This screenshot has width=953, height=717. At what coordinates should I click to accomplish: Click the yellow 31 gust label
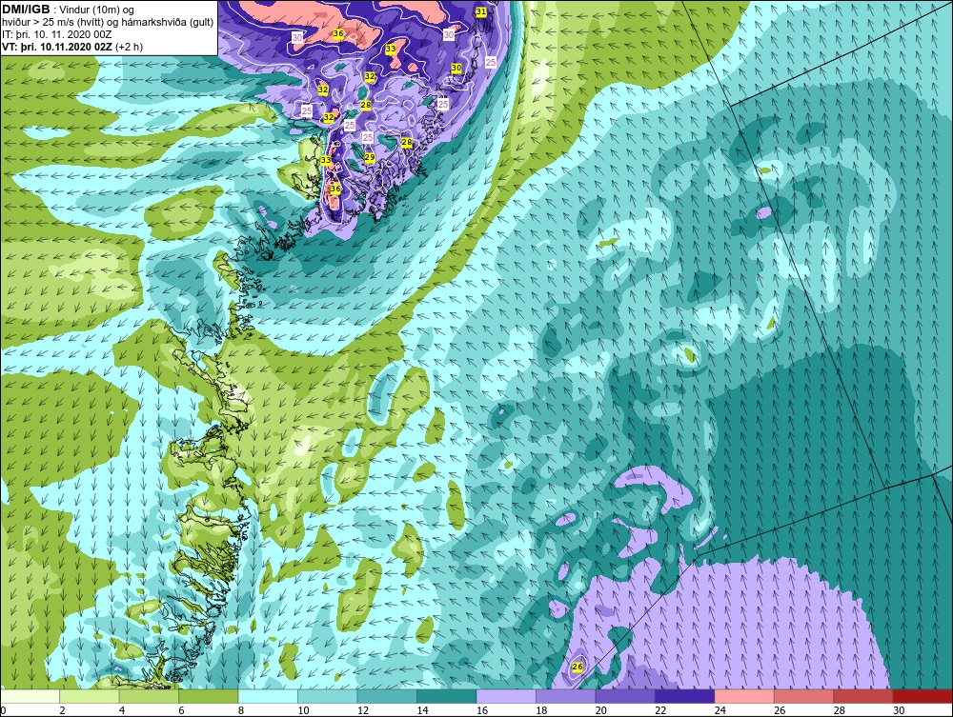tap(480, 11)
